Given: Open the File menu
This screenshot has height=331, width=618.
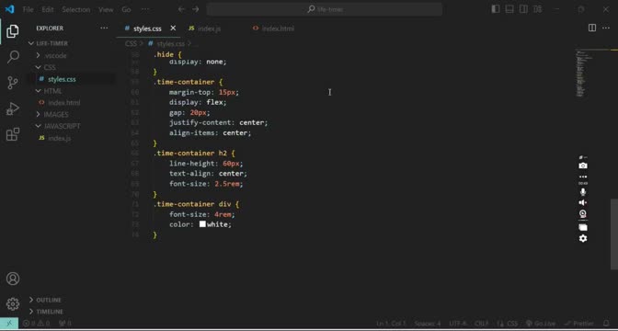Looking at the screenshot, I should (x=28, y=9).
